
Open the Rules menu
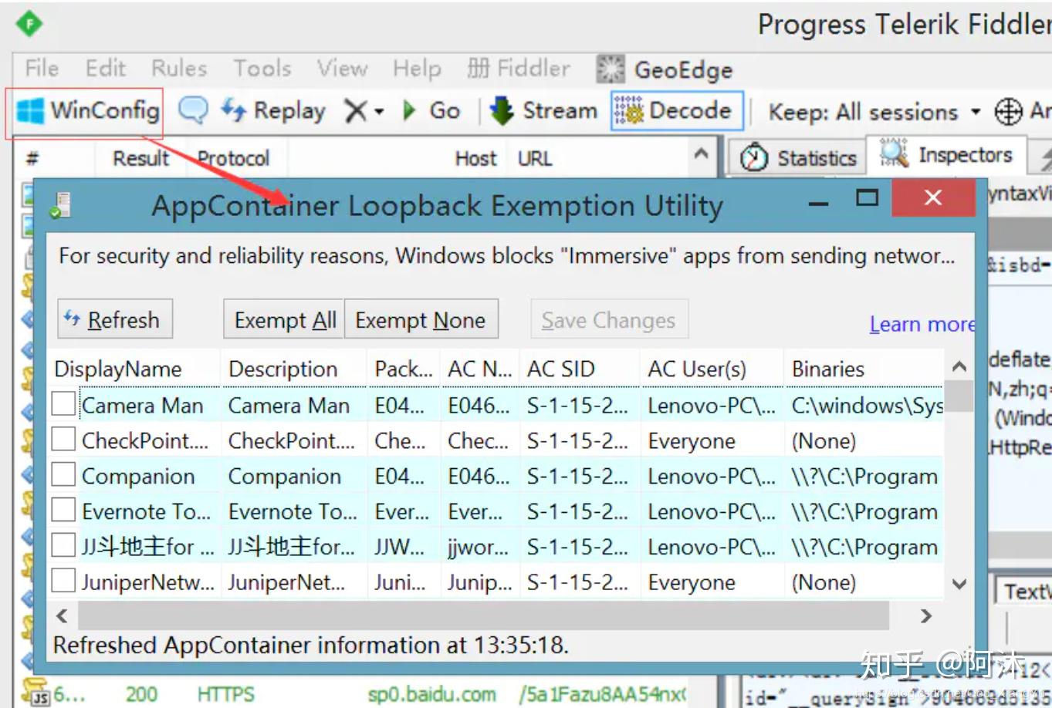(179, 69)
